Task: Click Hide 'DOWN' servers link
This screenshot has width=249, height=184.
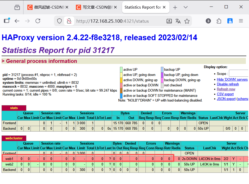Action: (232, 79)
